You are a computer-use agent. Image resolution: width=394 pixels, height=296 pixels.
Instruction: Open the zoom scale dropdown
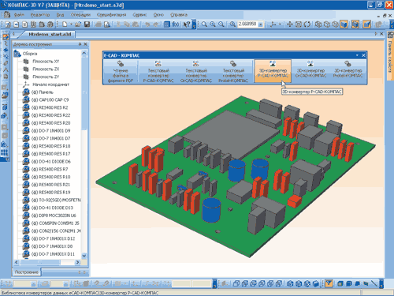261,24
